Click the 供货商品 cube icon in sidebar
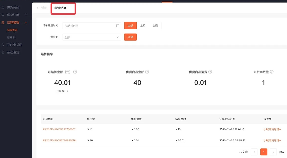287x158 pixels. (x=3, y=7)
